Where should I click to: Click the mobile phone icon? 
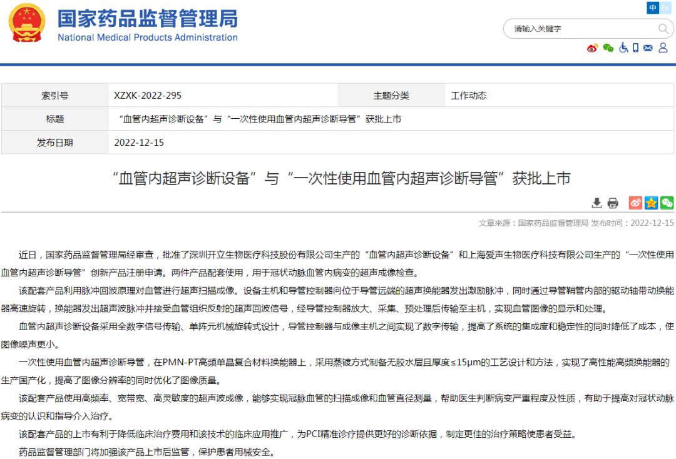[635, 48]
